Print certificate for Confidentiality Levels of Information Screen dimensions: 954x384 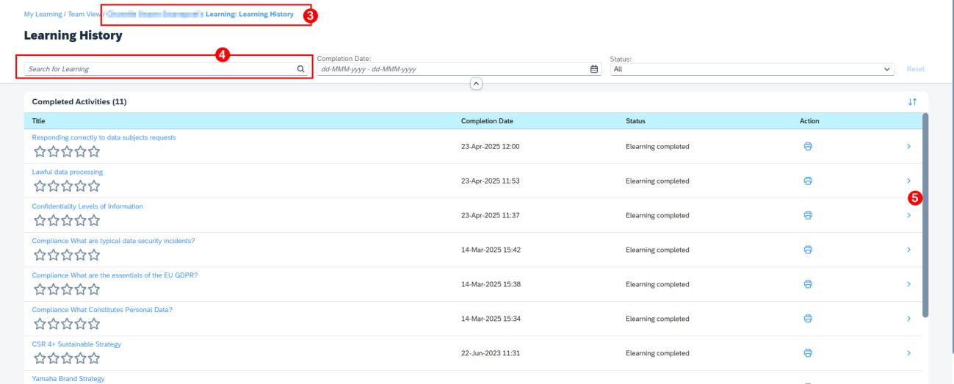click(x=808, y=216)
